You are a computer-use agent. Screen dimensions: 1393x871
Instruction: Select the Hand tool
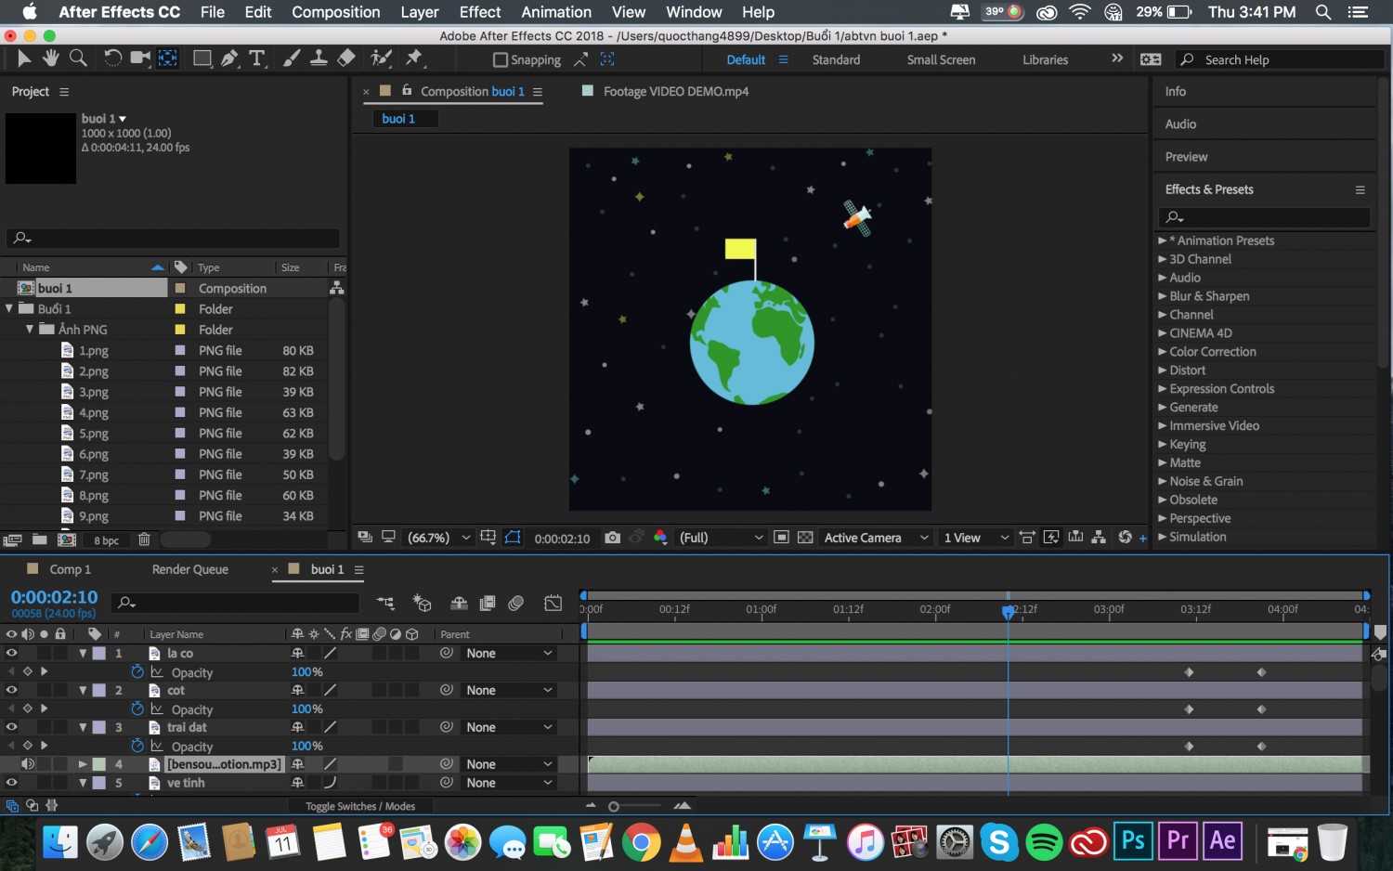click(50, 58)
